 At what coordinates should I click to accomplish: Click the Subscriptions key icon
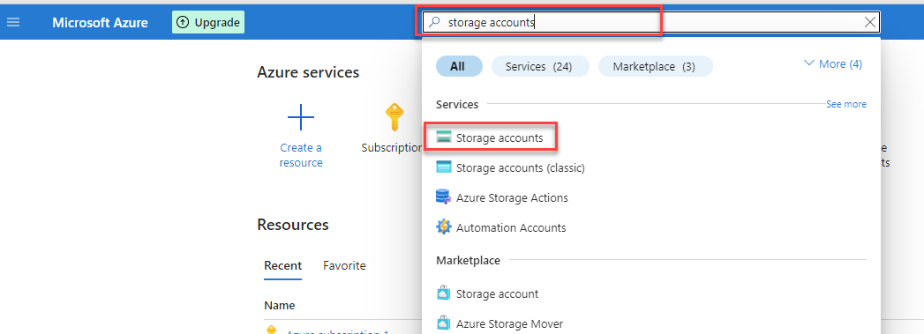click(394, 117)
